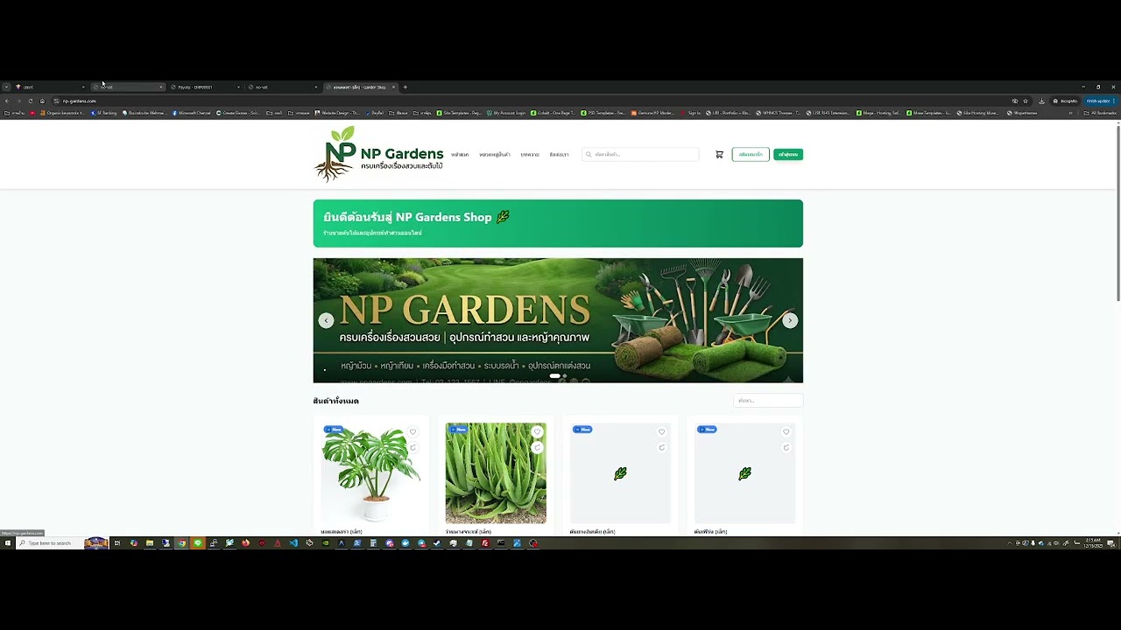
Task: Open fourth header menu item (contact us)
Action: (x=559, y=155)
